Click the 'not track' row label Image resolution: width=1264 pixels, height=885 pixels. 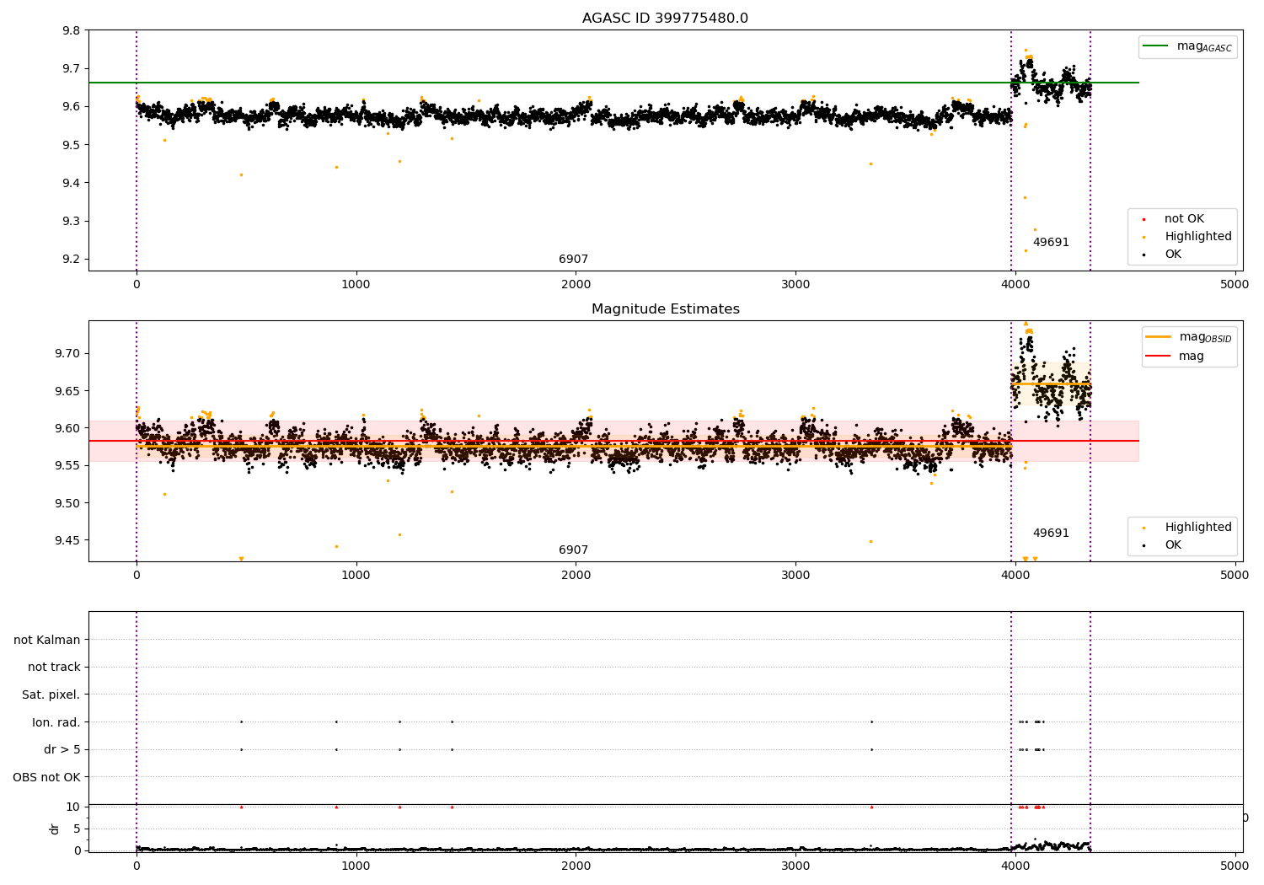[54, 668]
